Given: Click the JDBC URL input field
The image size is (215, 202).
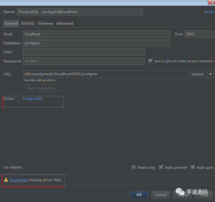Looking at the screenshot, I should (105, 74).
